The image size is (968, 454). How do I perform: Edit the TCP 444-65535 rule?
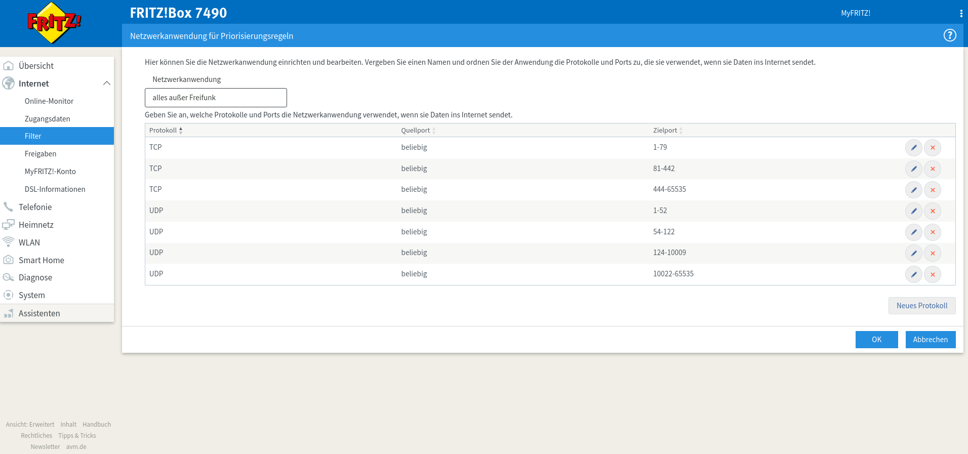[x=913, y=190]
